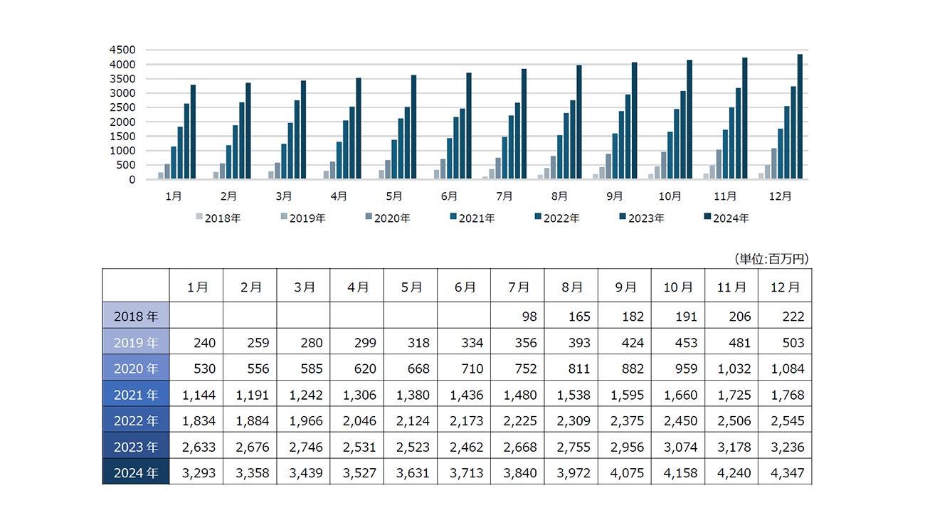Click the tallest bar in 12月 group

coord(800,117)
